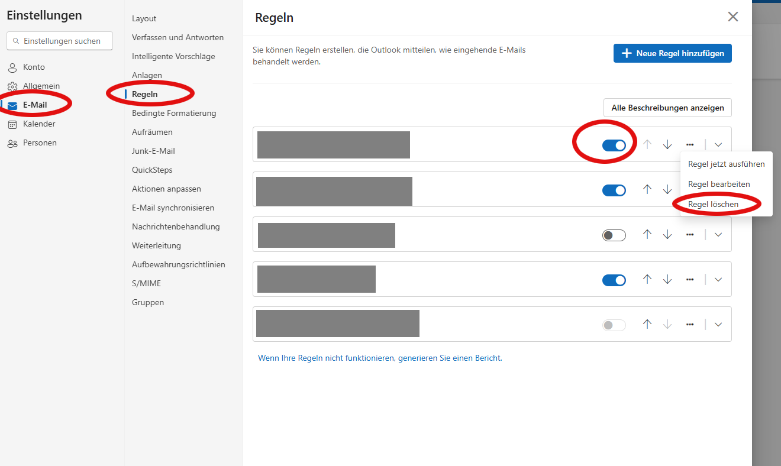The width and height of the screenshot is (781, 466).
Task: Turn off the fourth rule toggle
Action: [614, 280]
